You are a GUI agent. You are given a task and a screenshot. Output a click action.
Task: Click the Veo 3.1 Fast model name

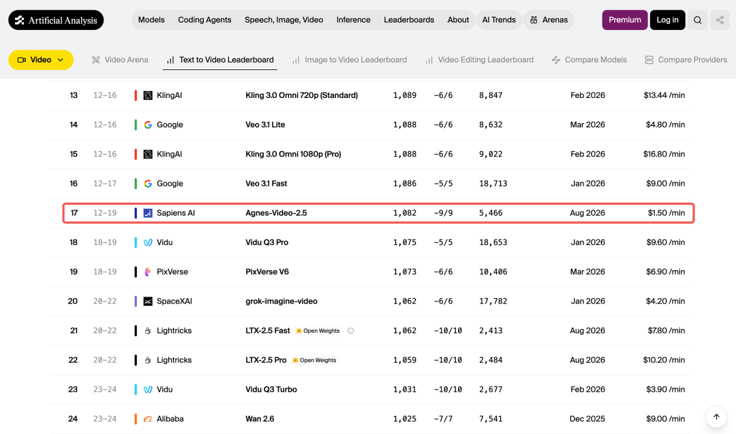[266, 184]
